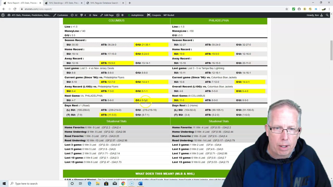Click the Philadelphia Situational Stats header
Screen dimensions: 333x187
(219, 121)
